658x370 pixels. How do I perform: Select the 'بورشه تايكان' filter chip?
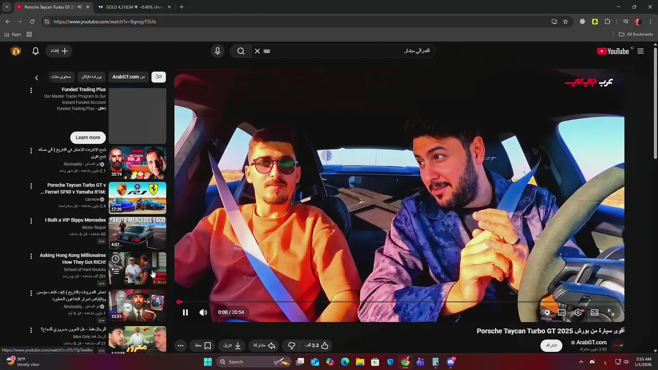pos(92,77)
